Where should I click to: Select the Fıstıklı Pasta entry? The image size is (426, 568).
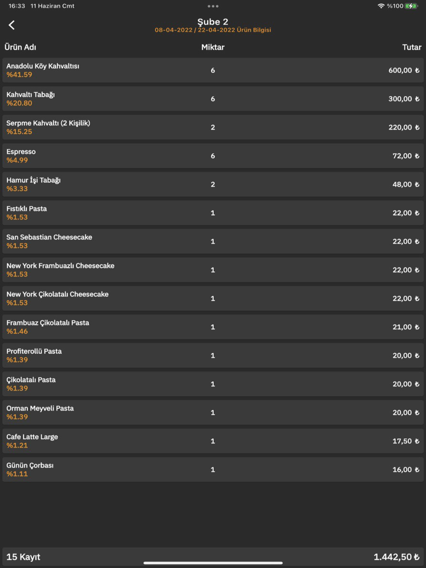pos(213,213)
